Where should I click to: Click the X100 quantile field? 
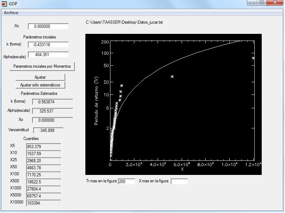[x=43, y=175]
